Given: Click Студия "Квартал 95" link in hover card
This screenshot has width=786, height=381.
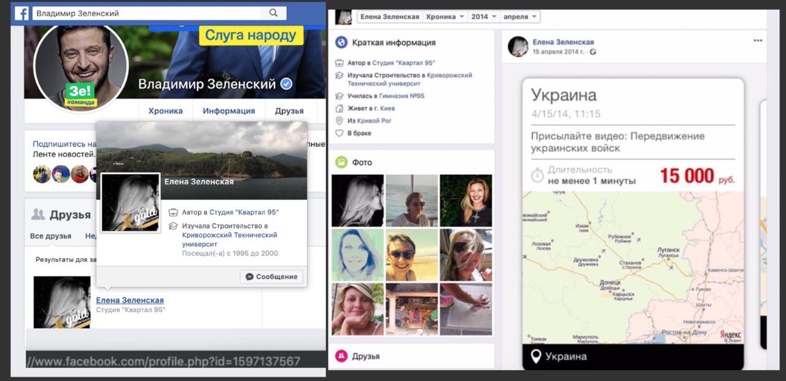Looking at the screenshot, I should (244, 212).
